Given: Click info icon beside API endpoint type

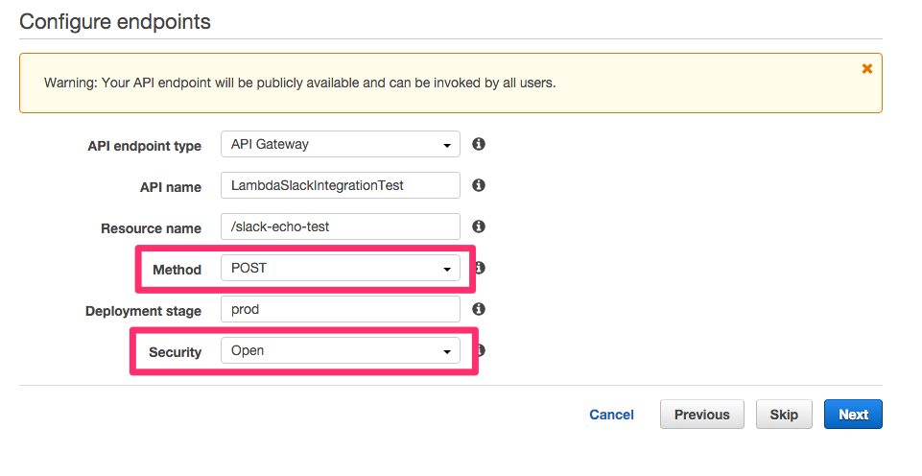Looking at the screenshot, I should (x=479, y=144).
